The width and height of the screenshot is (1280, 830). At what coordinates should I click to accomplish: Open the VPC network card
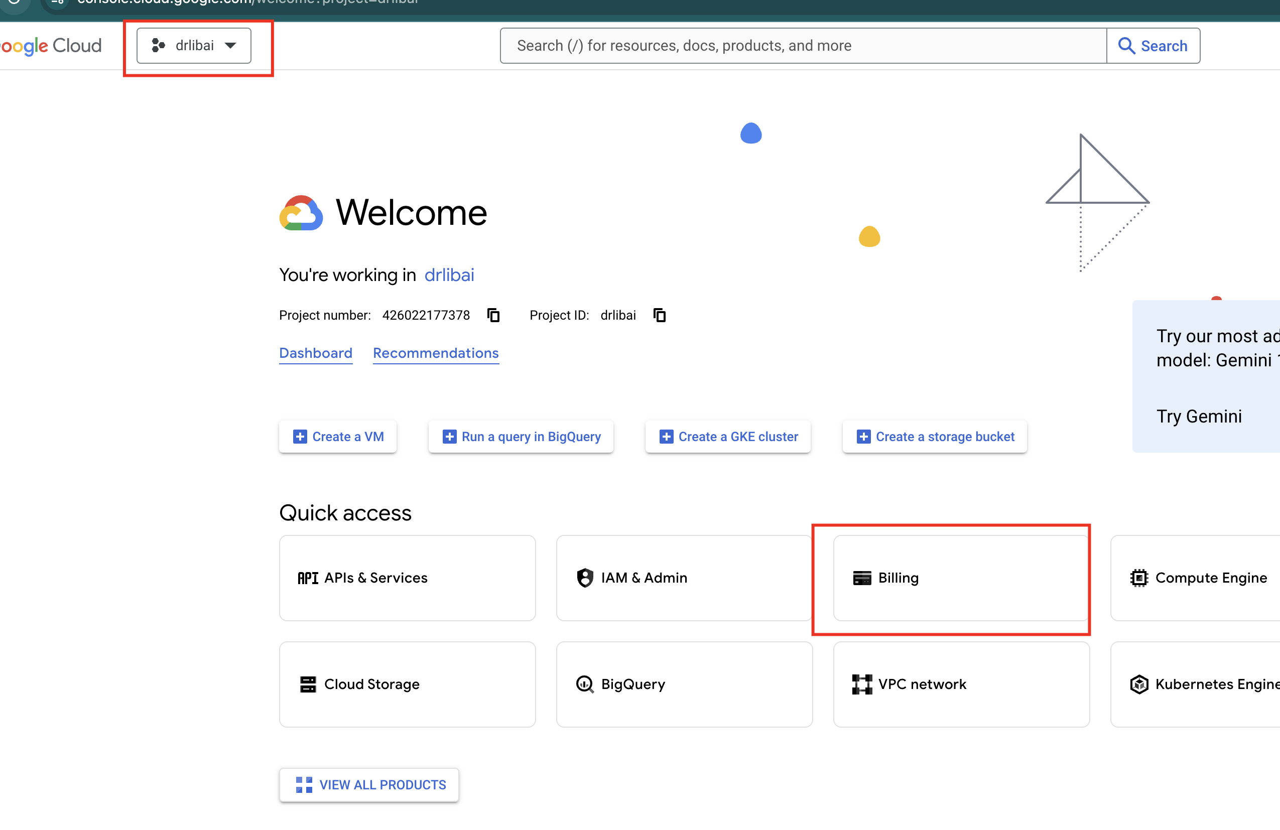click(x=961, y=684)
